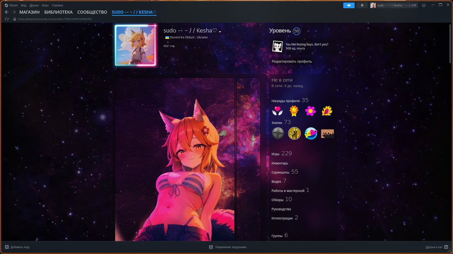Click the steamcommunity profile URL
This screenshot has width=453, height=254.
55,19
